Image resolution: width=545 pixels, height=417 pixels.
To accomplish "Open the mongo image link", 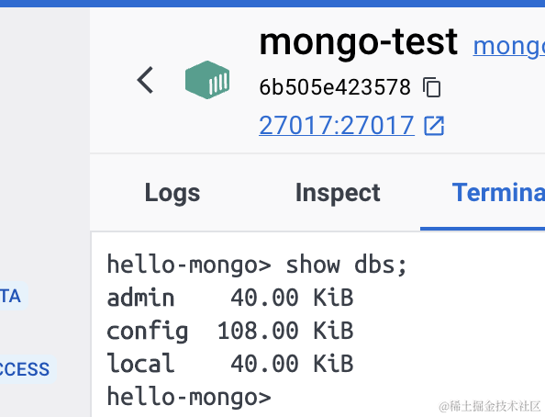I will point(509,46).
